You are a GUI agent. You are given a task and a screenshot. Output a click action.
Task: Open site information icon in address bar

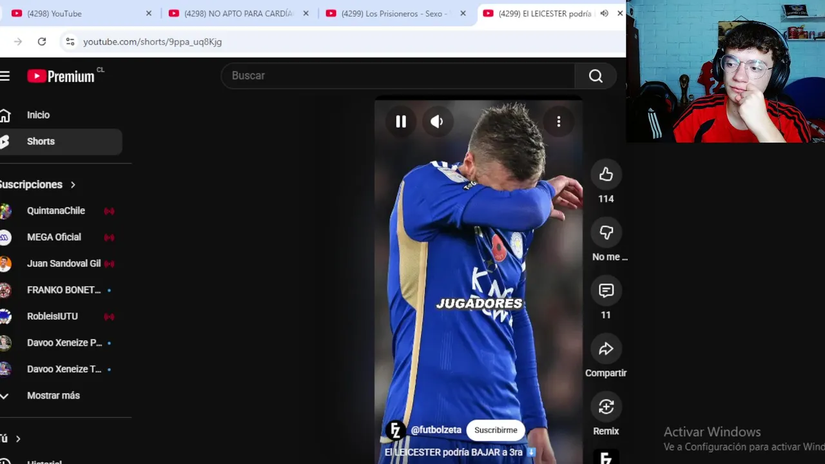coord(70,41)
